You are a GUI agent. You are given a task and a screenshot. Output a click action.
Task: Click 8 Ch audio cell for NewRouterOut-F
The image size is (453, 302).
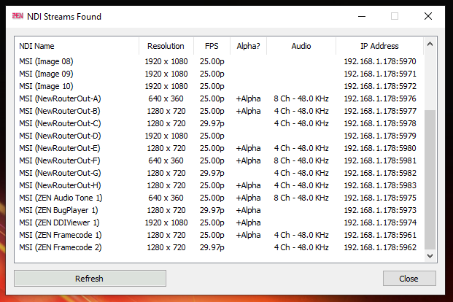pyautogui.click(x=301, y=160)
